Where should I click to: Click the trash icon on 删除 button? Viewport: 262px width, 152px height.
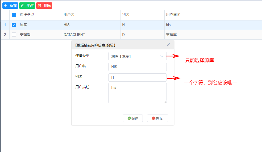[x=39, y=6]
